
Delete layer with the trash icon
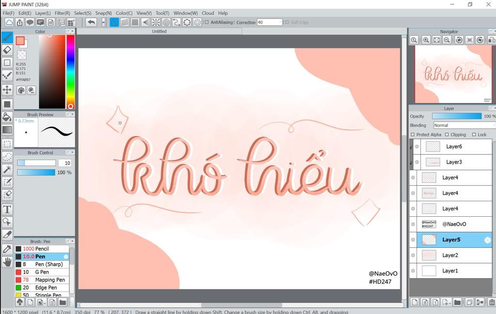492,302
